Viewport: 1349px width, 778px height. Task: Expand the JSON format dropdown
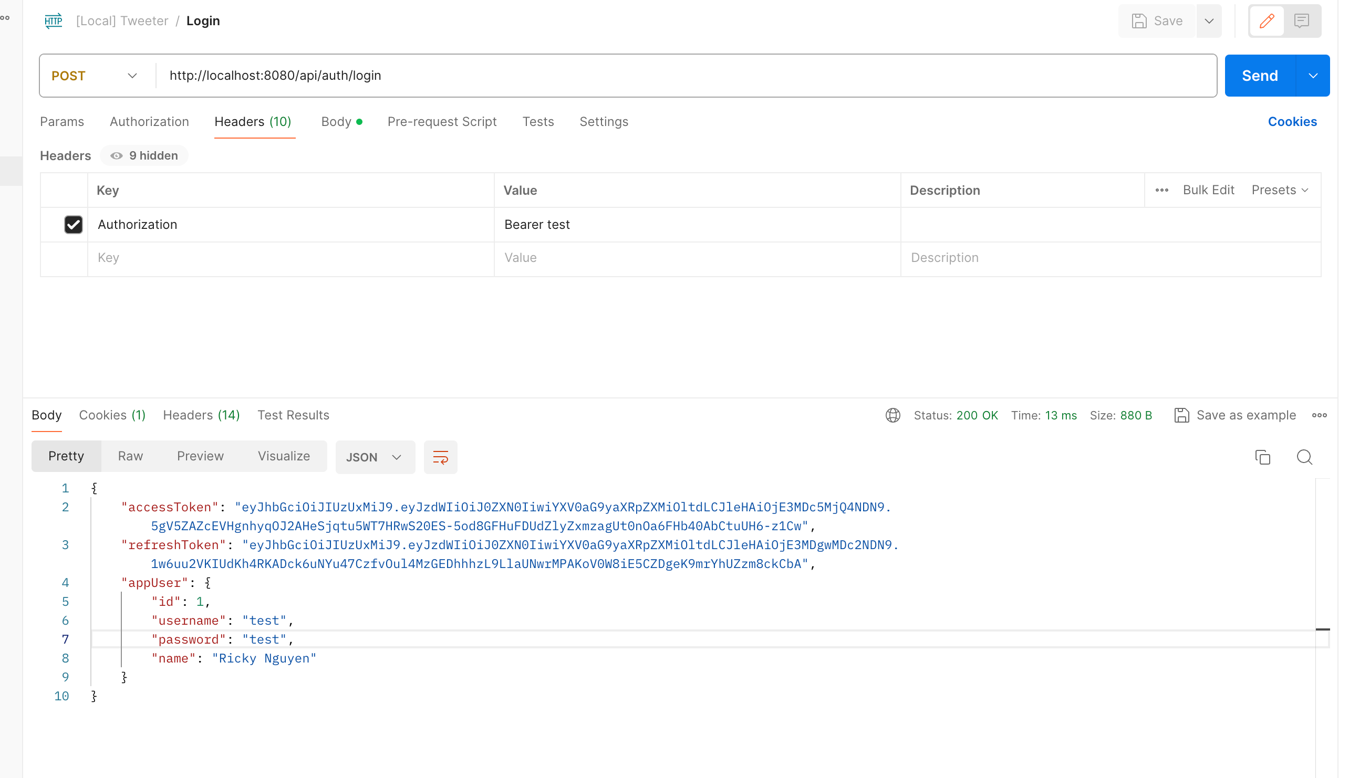point(374,457)
